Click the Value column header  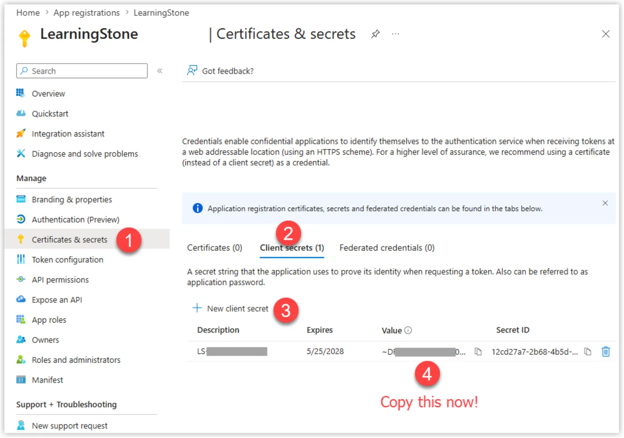tap(392, 330)
